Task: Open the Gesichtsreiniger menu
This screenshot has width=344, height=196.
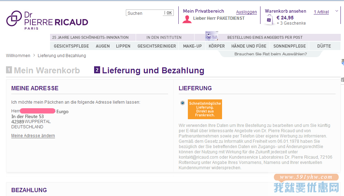Action: 156,46
